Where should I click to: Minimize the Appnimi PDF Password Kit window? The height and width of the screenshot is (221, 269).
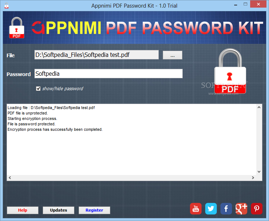[236, 5]
